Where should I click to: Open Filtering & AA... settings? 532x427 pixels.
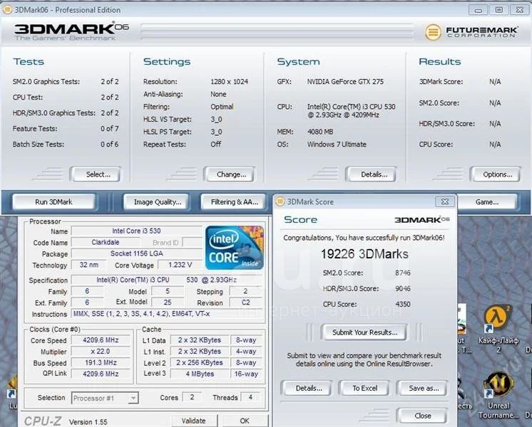tap(235, 202)
